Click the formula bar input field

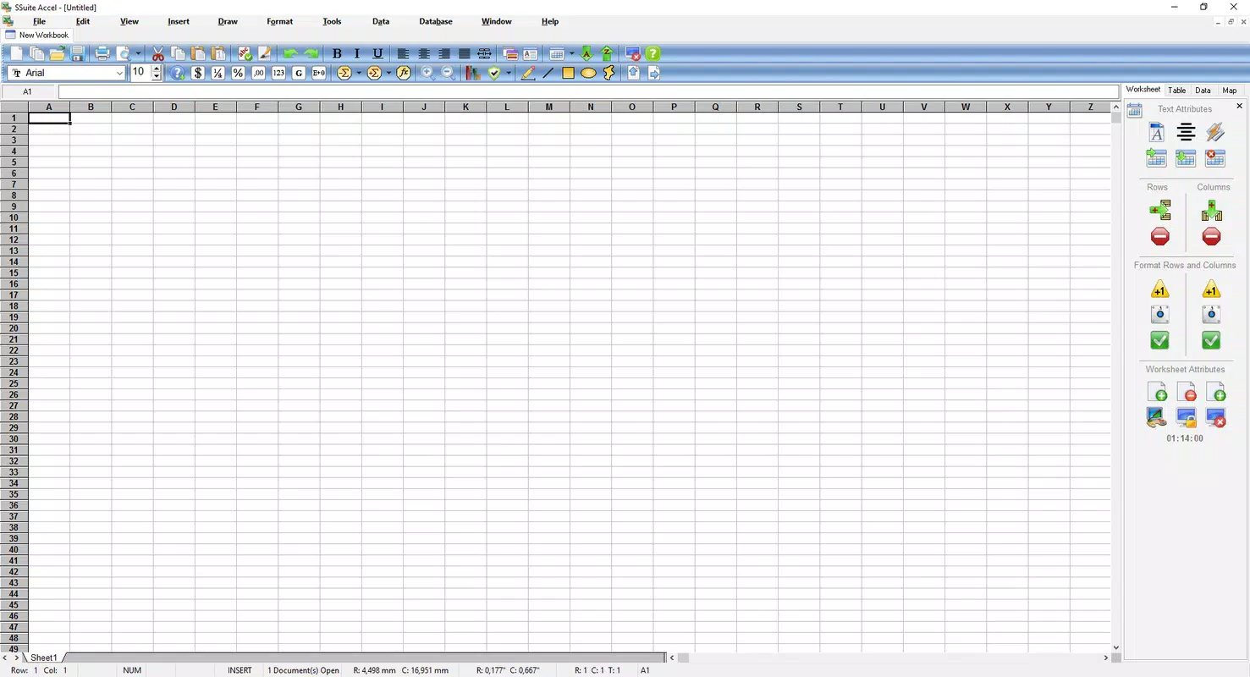[x=588, y=91]
